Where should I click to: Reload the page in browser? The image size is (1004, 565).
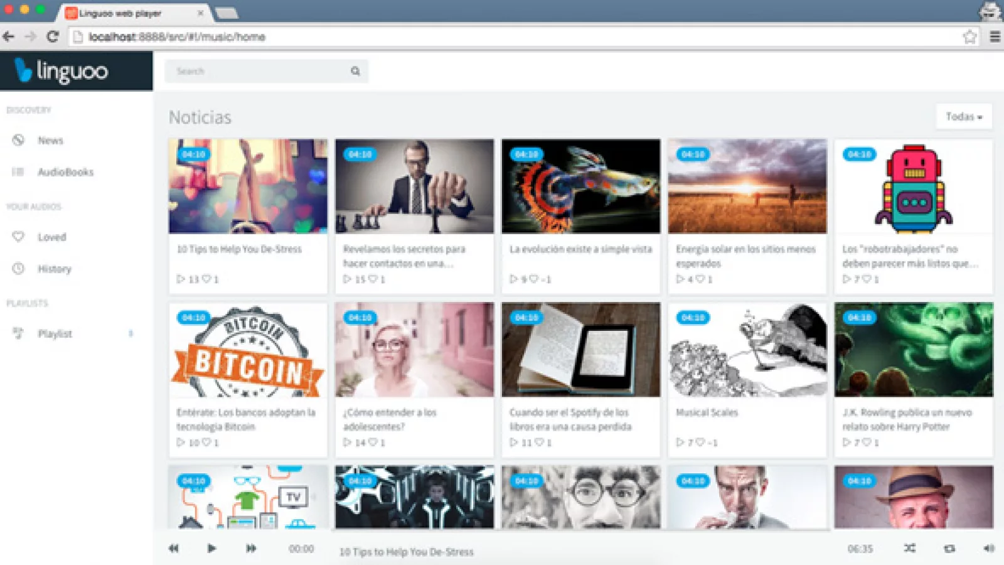point(53,37)
